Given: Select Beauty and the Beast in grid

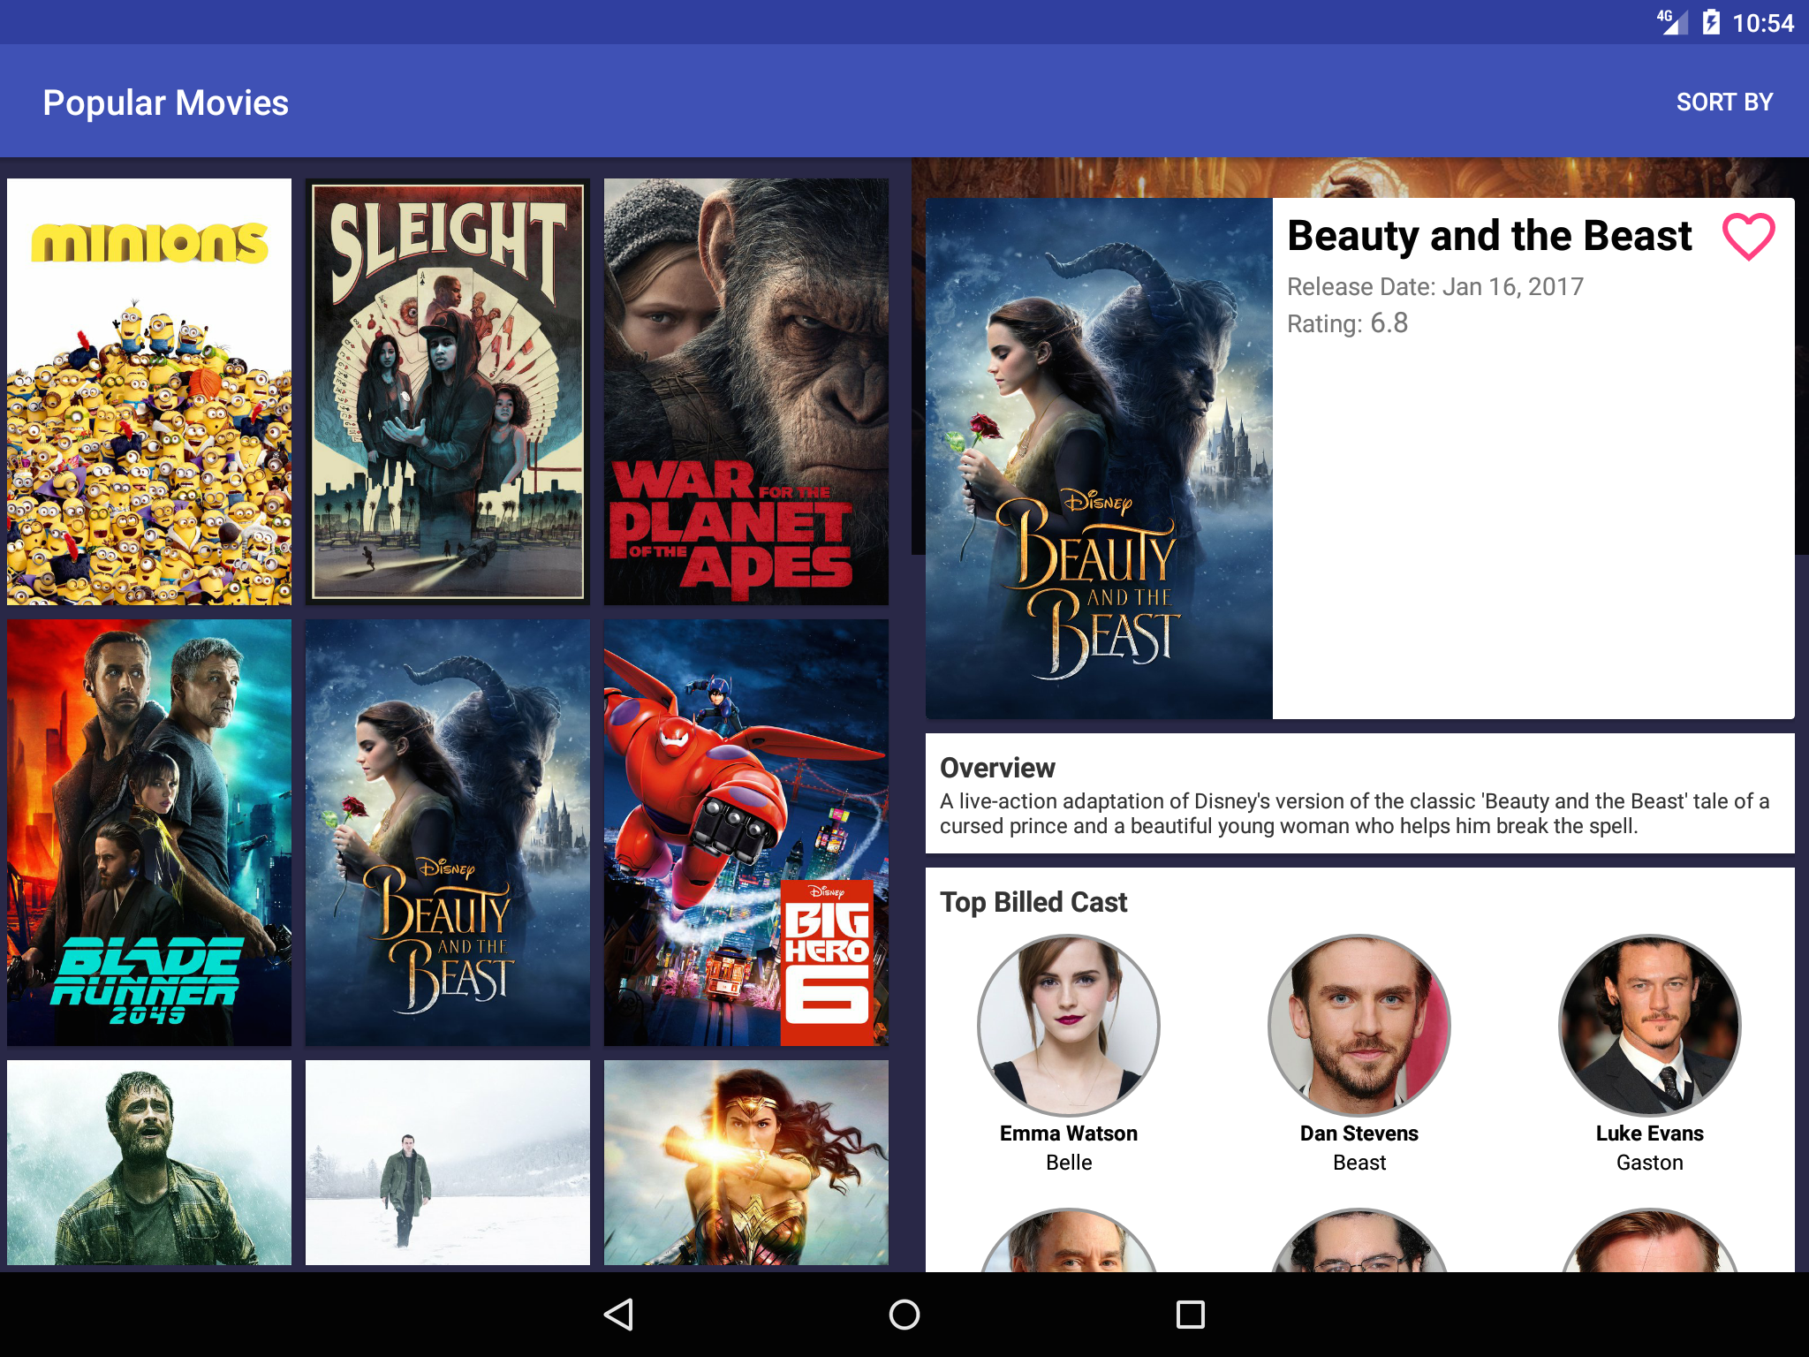Looking at the screenshot, I should [x=447, y=832].
